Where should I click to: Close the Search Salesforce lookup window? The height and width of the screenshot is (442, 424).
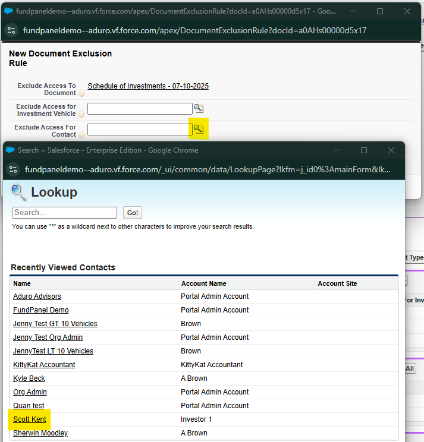point(391,150)
